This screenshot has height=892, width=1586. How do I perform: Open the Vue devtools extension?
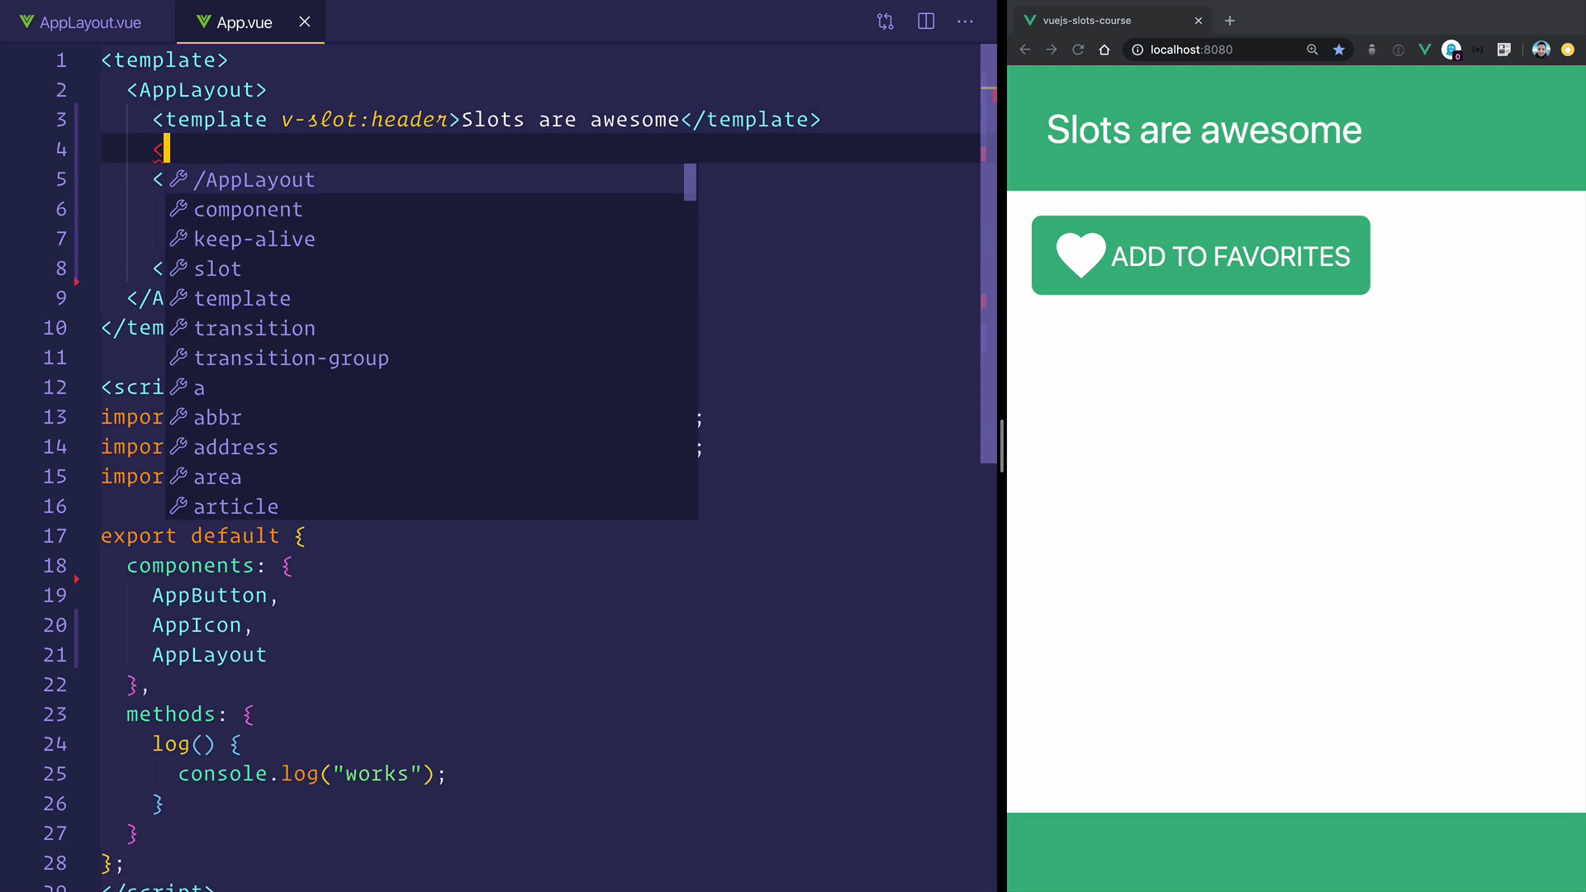[1425, 50]
